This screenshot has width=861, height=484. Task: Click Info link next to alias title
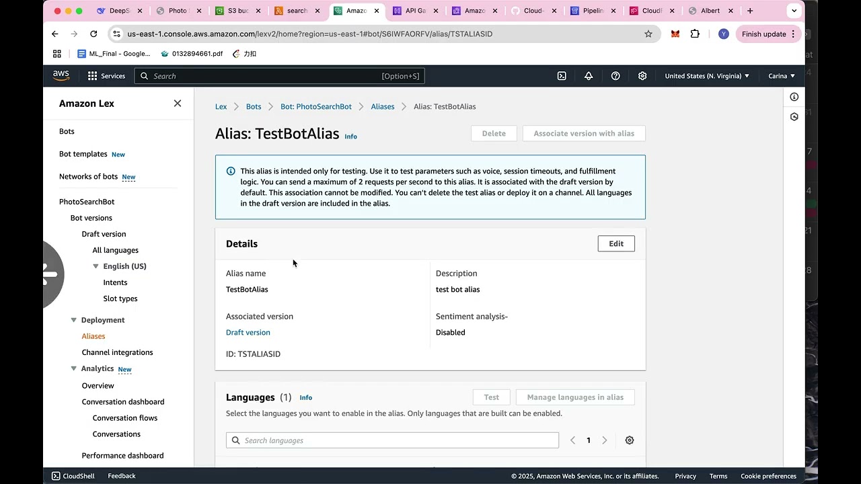click(x=351, y=136)
